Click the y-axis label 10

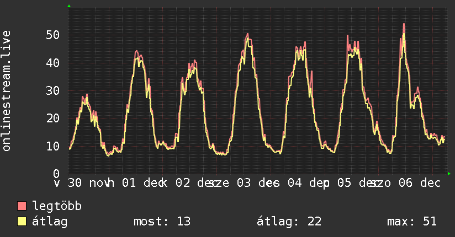tap(52, 146)
